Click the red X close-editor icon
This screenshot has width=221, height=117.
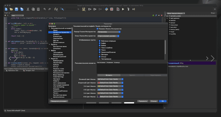click(x=162, y=15)
